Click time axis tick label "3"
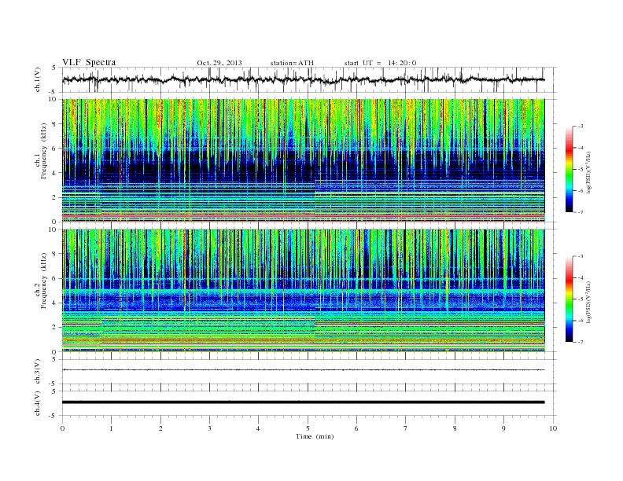 click(209, 428)
